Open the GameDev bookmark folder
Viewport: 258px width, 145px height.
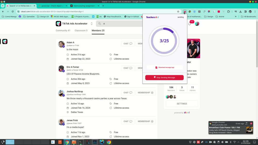pyautogui.click(x=29, y=16)
